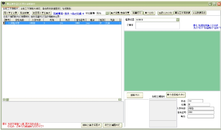Click the 考点 column header

[68, 20]
